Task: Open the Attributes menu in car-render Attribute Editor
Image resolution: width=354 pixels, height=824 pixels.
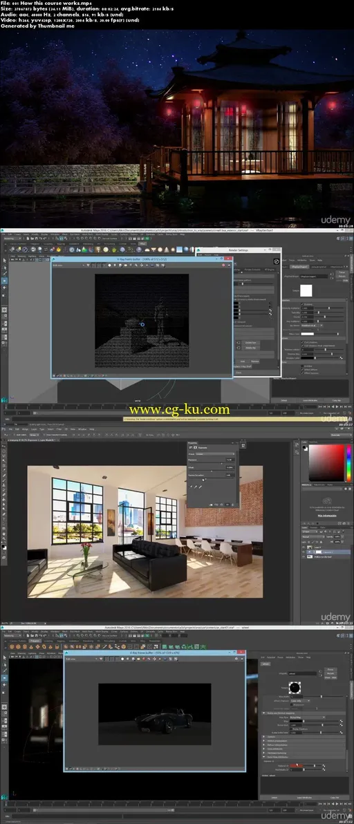Action: [289, 657]
